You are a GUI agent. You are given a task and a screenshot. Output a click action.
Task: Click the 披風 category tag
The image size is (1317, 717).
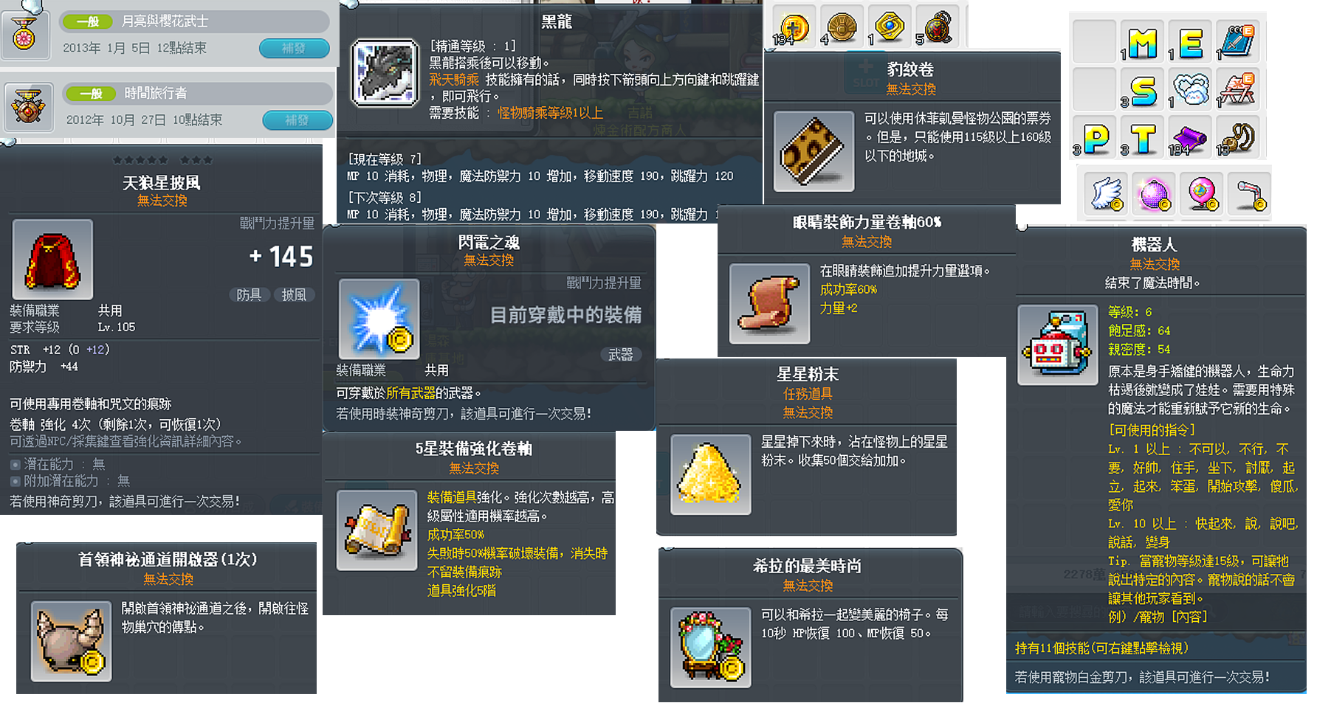tap(294, 295)
